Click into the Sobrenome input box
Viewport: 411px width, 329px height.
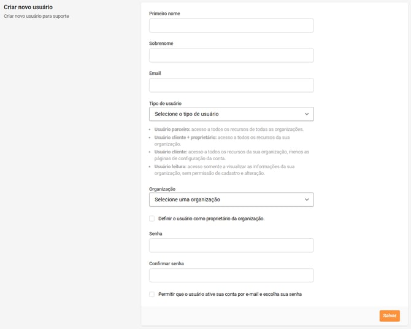tap(231, 55)
